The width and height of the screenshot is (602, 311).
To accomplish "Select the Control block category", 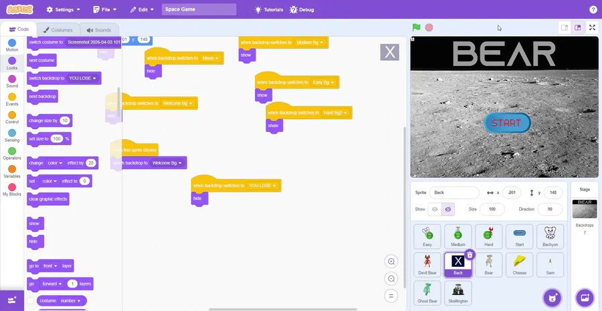I will (x=12, y=118).
